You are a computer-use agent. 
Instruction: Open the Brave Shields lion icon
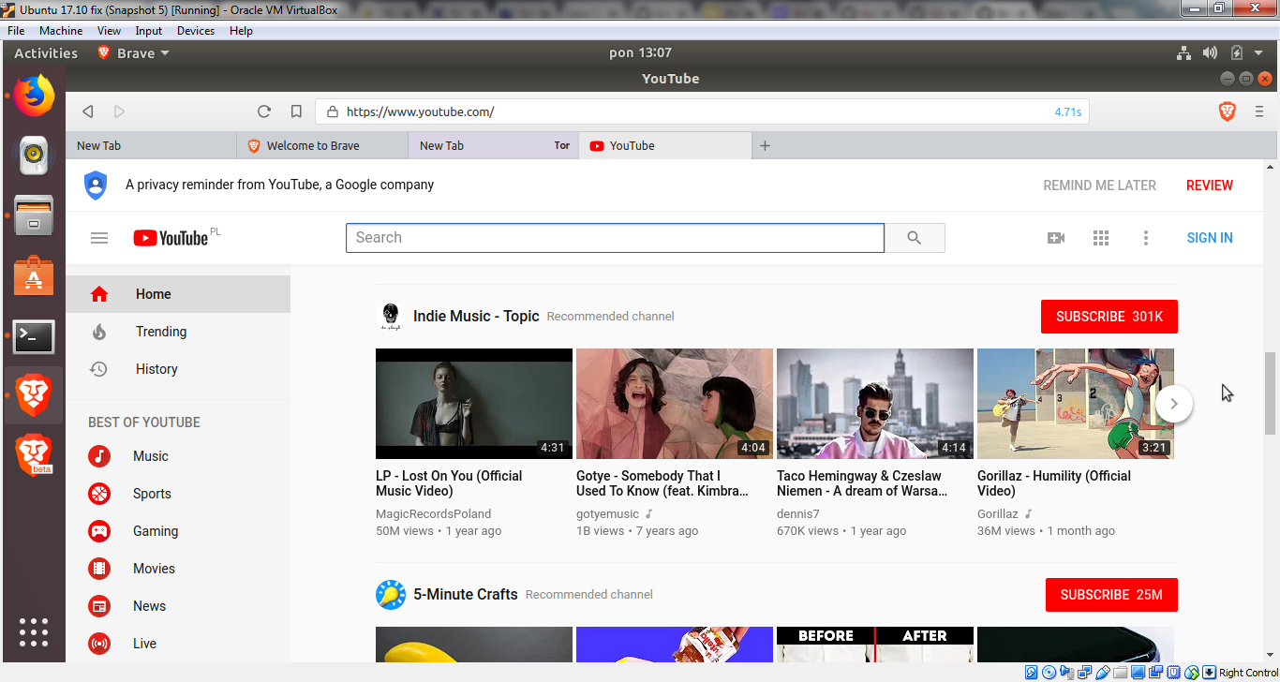point(1227,111)
